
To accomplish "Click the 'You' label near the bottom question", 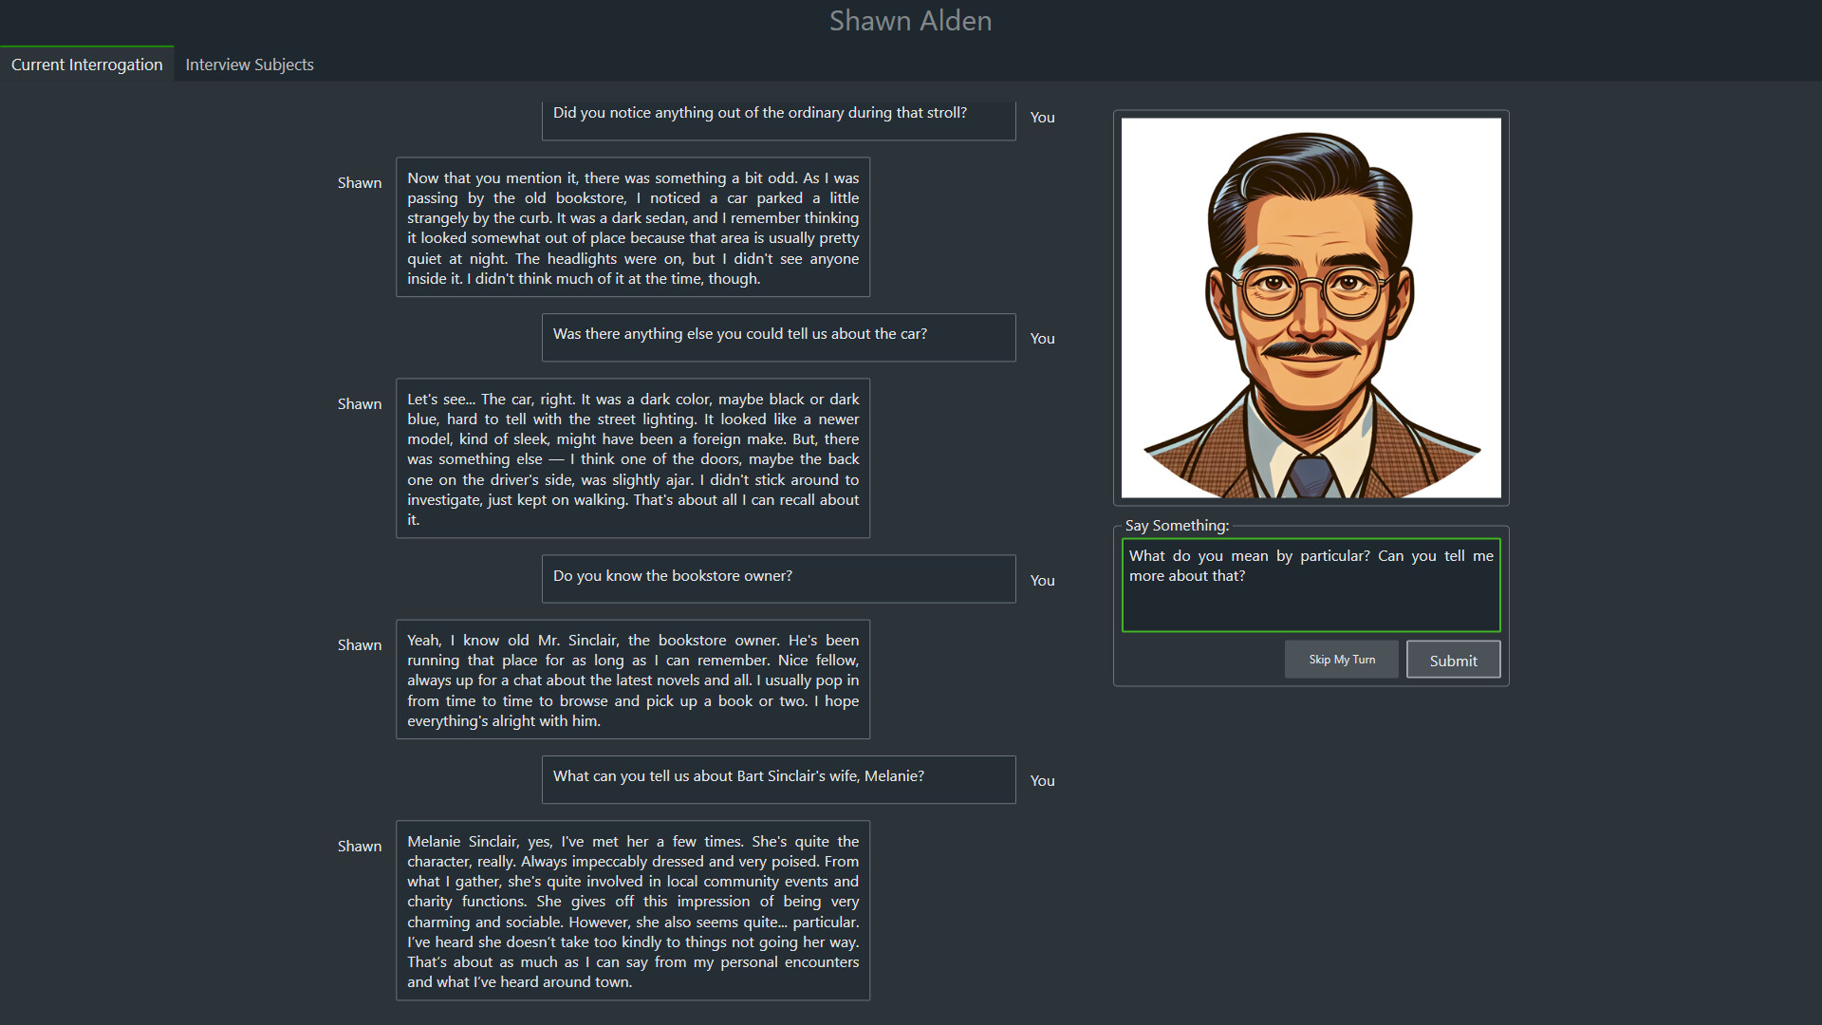I will click(x=1042, y=781).
